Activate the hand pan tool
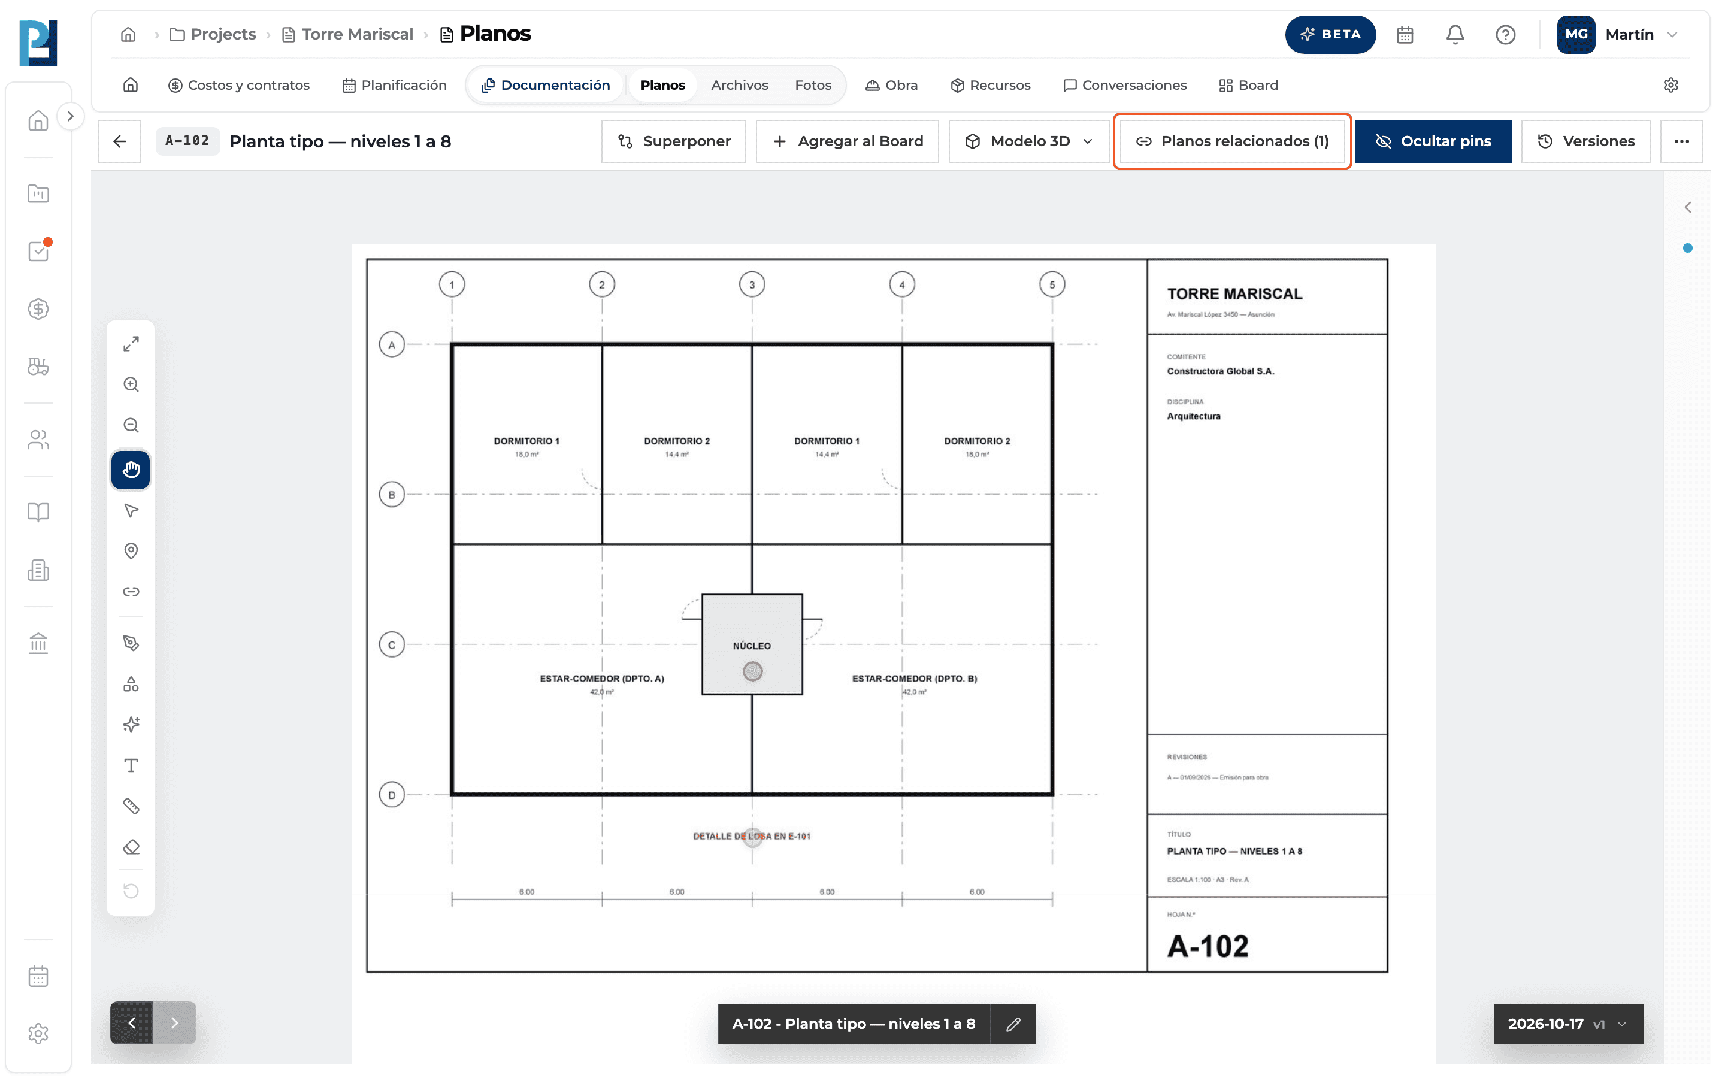 coord(131,470)
